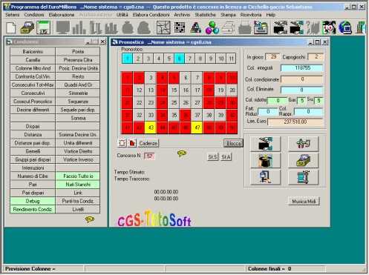Toggle number 19 in the number grid
The width and height of the screenshot is (369, 275).
221,90
